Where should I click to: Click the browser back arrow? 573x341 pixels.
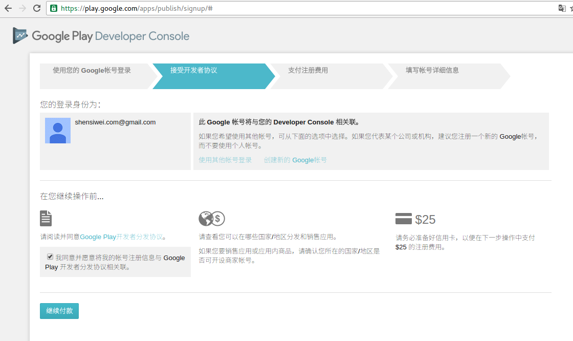[x=8, y=8]
